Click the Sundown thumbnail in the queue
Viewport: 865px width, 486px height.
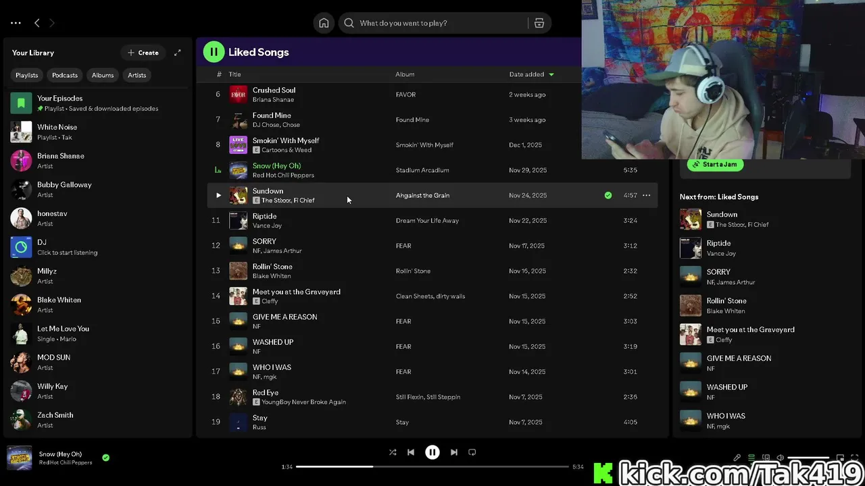[x=691, y=219]
